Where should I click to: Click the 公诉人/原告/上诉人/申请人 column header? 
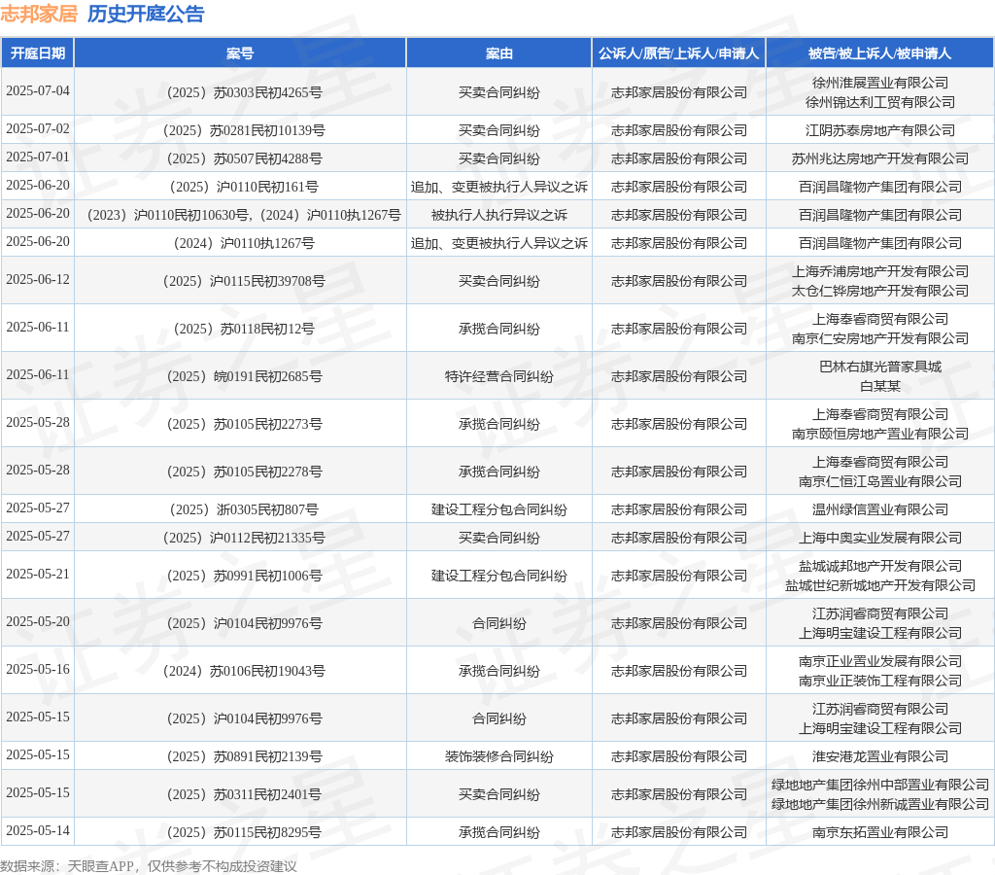(x=678, y=53)
